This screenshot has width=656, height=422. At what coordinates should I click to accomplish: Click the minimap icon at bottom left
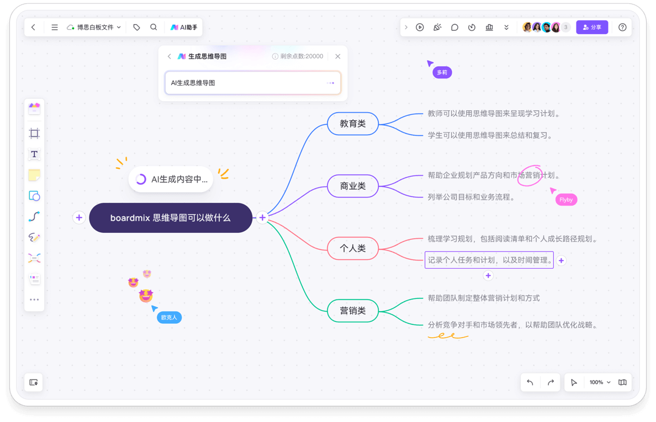34,382
